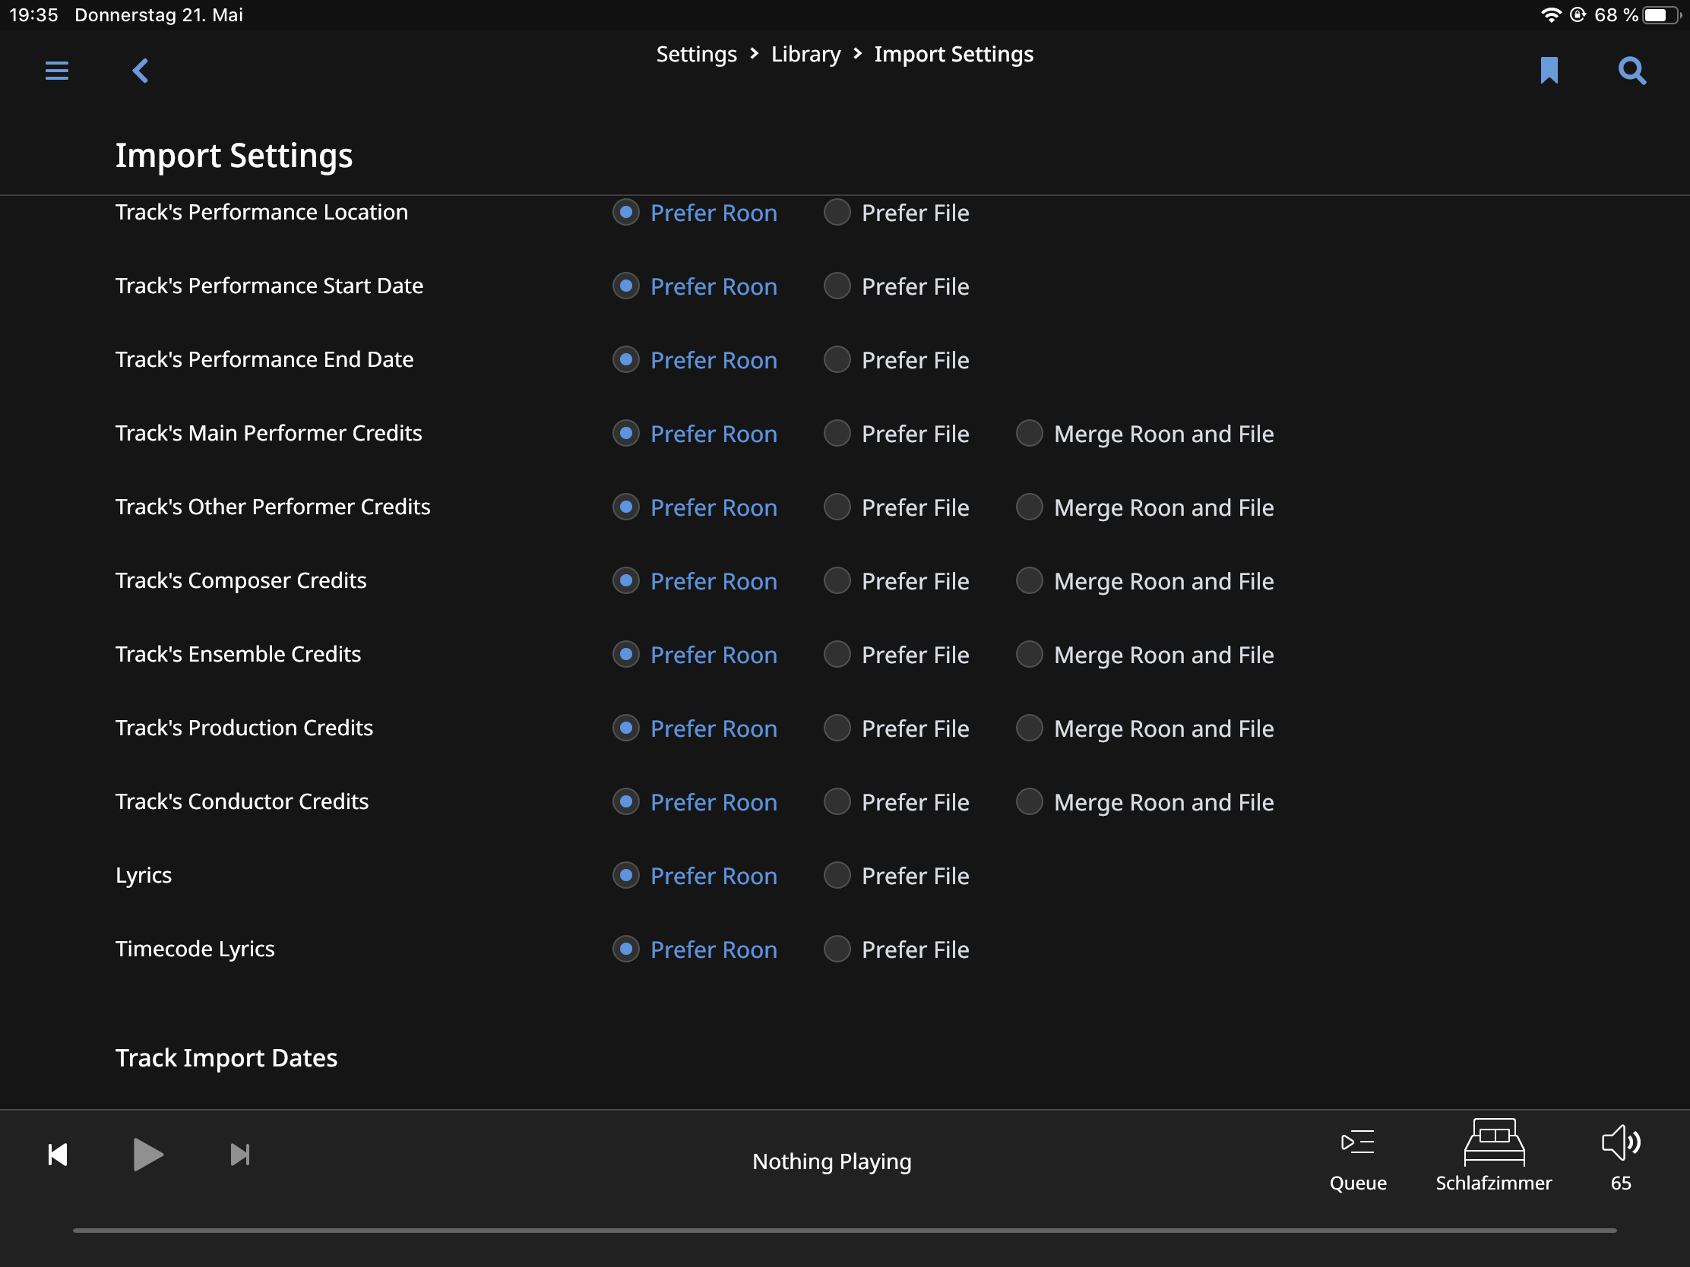
Task: Select Merge Roon and File for Other Performer Credits
Action: (1144, 507)
